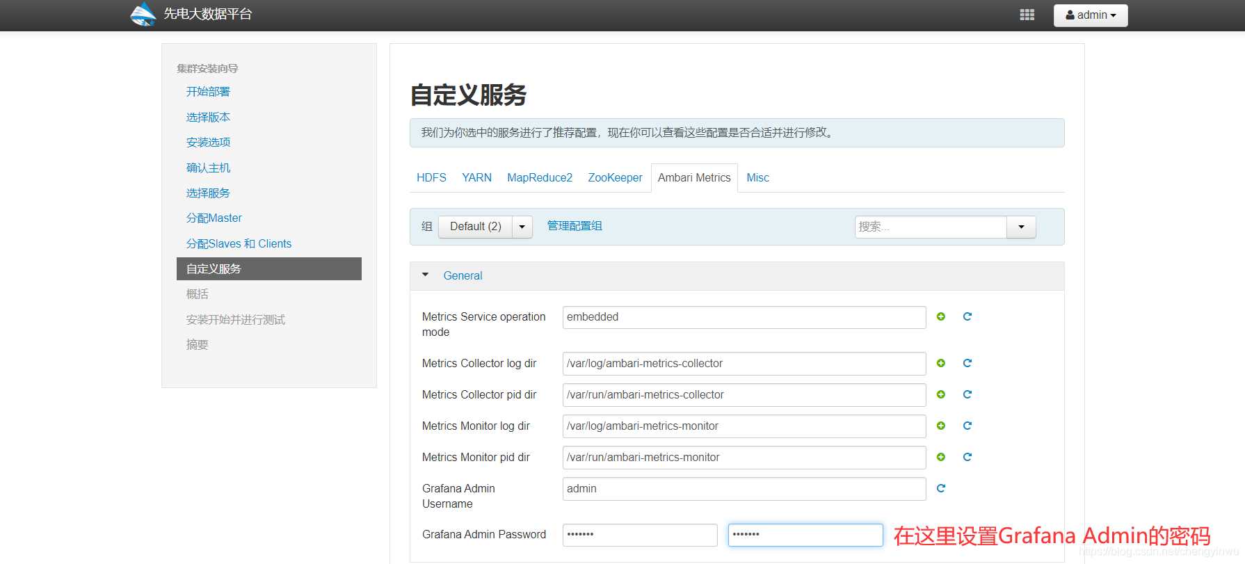1245x564 pixels.
Task: Click green override icon for Metrics Monitor log dir
Action: point(941,426)
